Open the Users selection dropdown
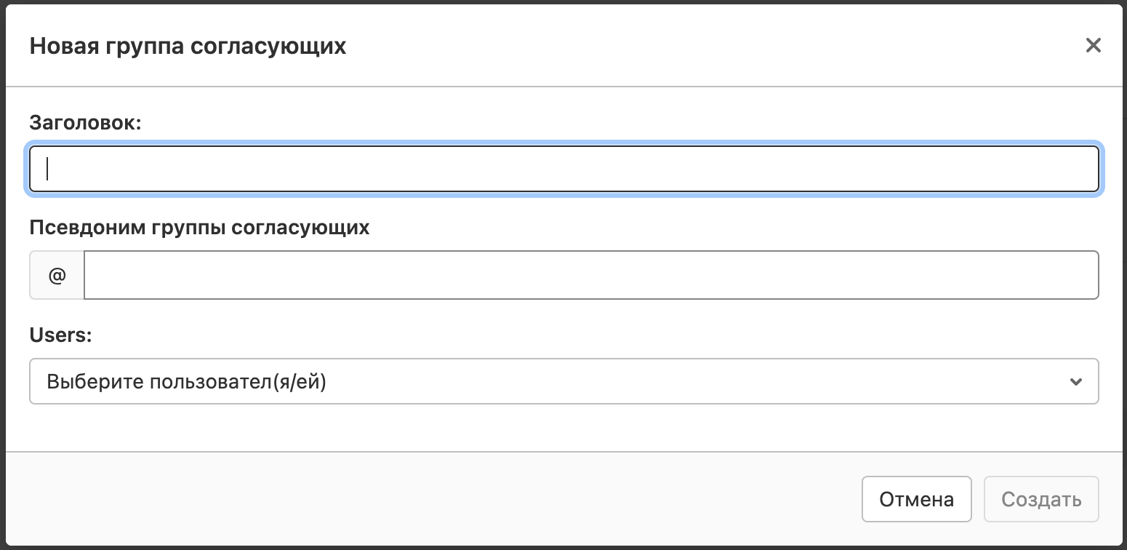Image resolution: width=1127 pixels, height=550 pixels. (563, 381)
